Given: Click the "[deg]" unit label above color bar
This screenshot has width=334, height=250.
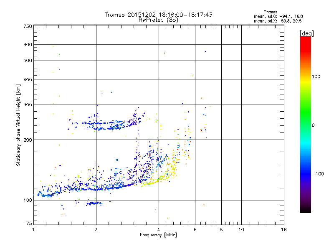Looking at the screenshot, I should (x=306, y=33).
